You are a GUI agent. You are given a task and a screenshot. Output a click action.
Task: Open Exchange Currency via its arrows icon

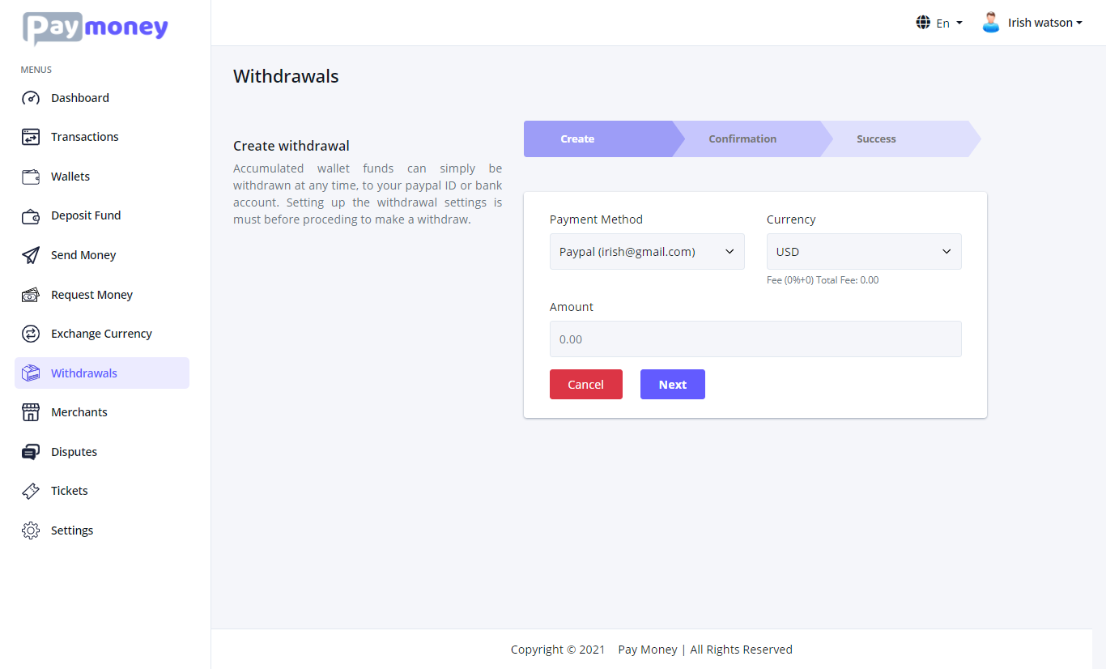[30, 333]
